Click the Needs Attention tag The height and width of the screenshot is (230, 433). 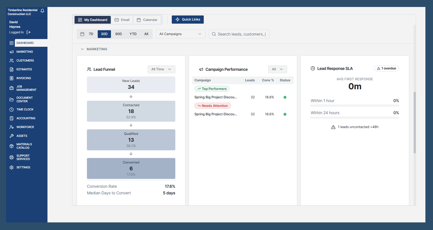(213, 106)
